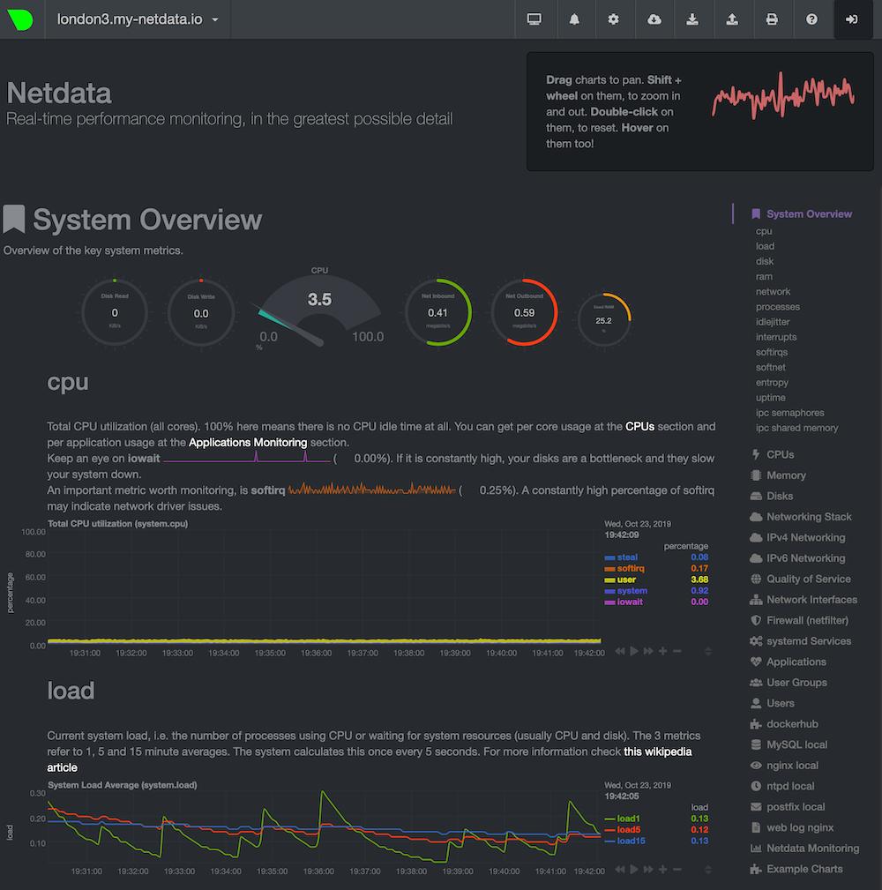Viewport: 882px width, 890px height.
Task: Open the monitor nodes icon in top bar
Action: point(534,19)
